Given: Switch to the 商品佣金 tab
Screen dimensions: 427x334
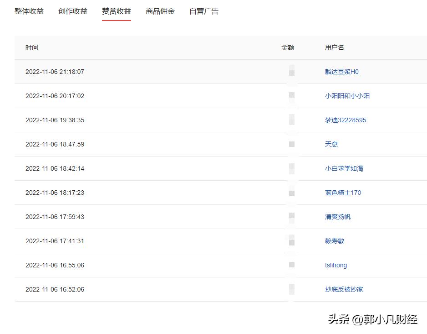Looking at the screenshot, I should [160, 11].
